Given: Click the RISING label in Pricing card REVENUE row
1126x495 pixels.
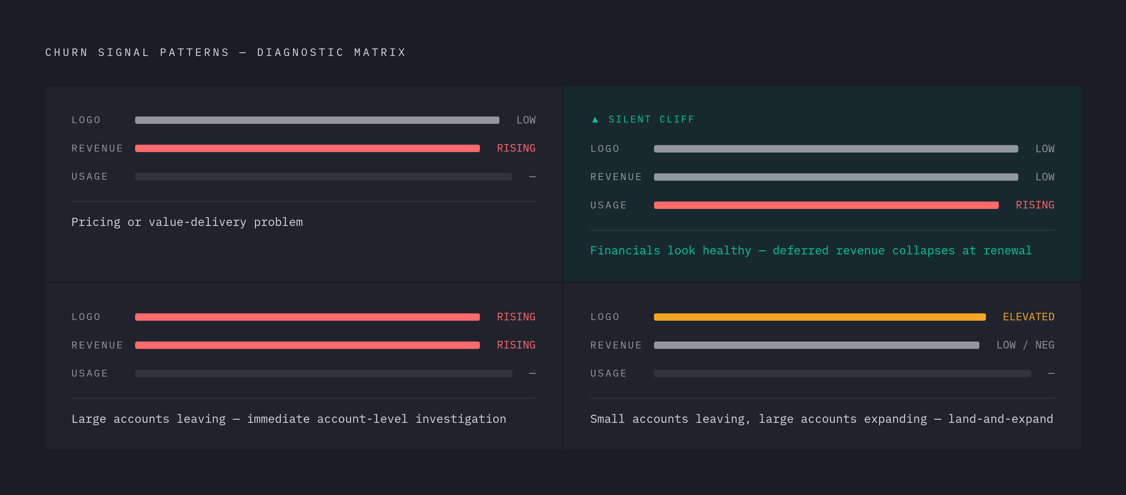Looking at the screenshot, I should coord(516,148).
